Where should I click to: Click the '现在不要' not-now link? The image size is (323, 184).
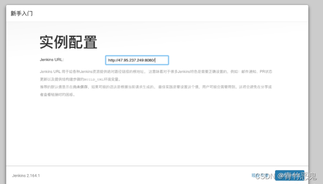pyautogui.click(x=260, y=175)
